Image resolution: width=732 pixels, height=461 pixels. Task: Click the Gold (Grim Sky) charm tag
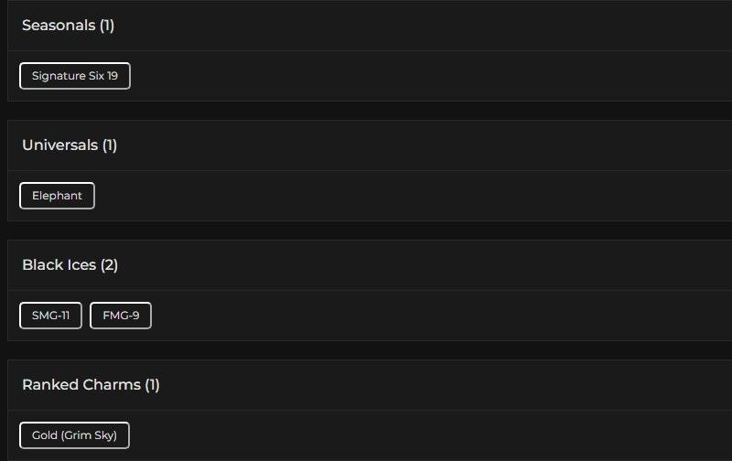(74, 435)
